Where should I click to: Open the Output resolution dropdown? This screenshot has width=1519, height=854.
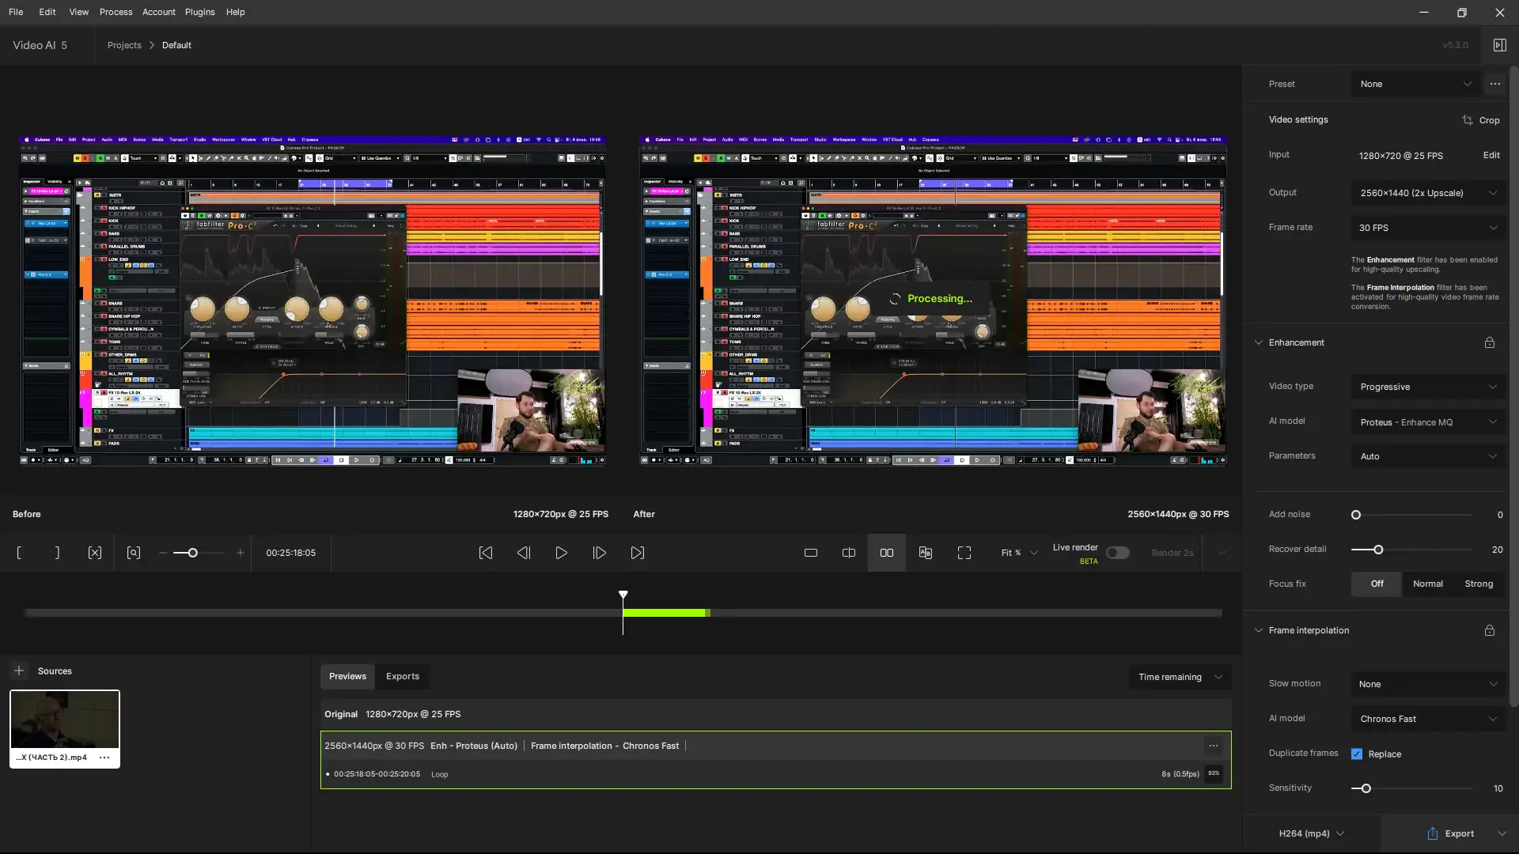tap(1427, 193)
